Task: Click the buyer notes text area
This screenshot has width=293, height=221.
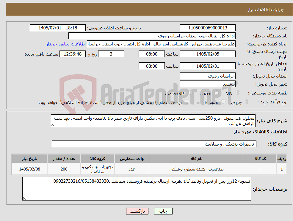Action: point(137,189)
